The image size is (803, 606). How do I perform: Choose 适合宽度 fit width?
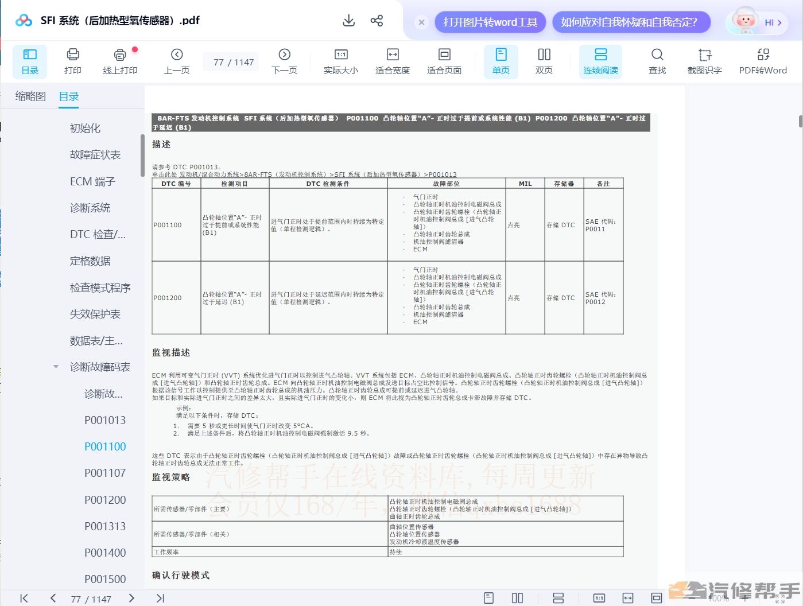[393, 61]
